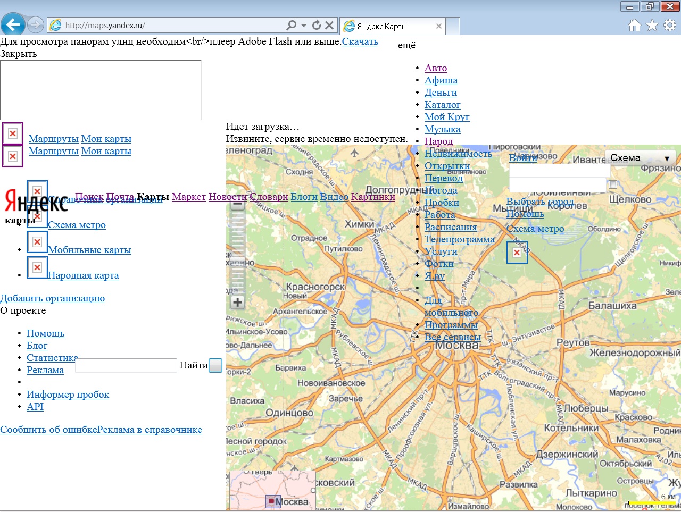Open the address bar autocomplete dropdown arrow
Viewport: 681px width, 512px height.
point(304,25)
